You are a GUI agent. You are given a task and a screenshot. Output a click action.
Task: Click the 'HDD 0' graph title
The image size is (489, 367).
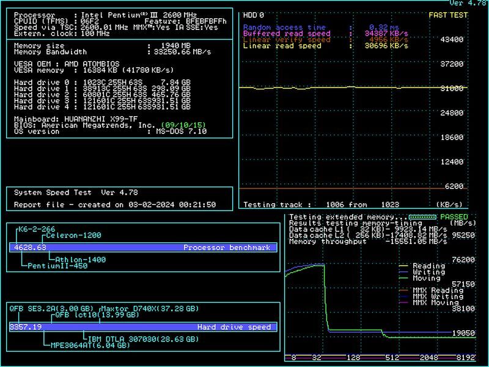[253, 15]
